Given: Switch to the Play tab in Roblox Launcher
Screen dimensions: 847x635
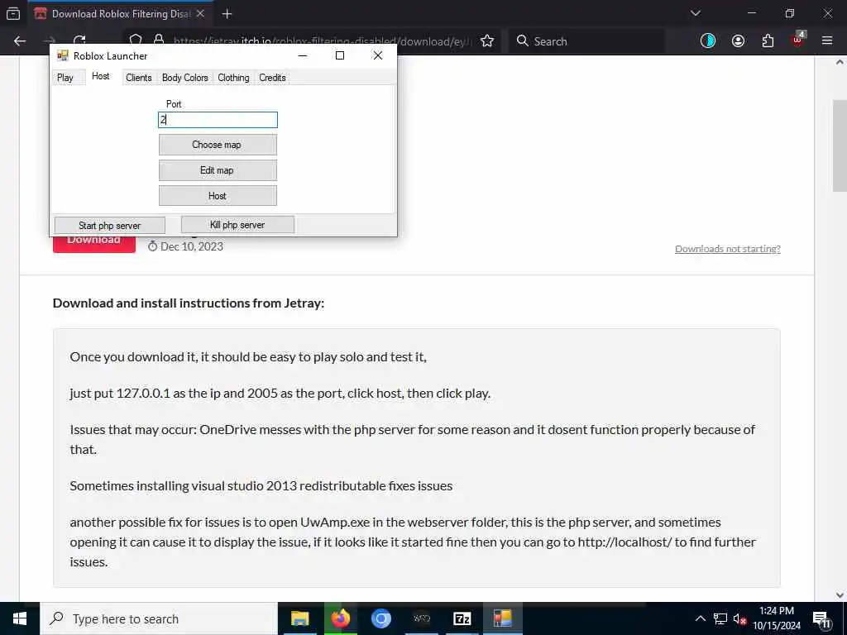Looking at the screenshot, I should tap(65, 78).
